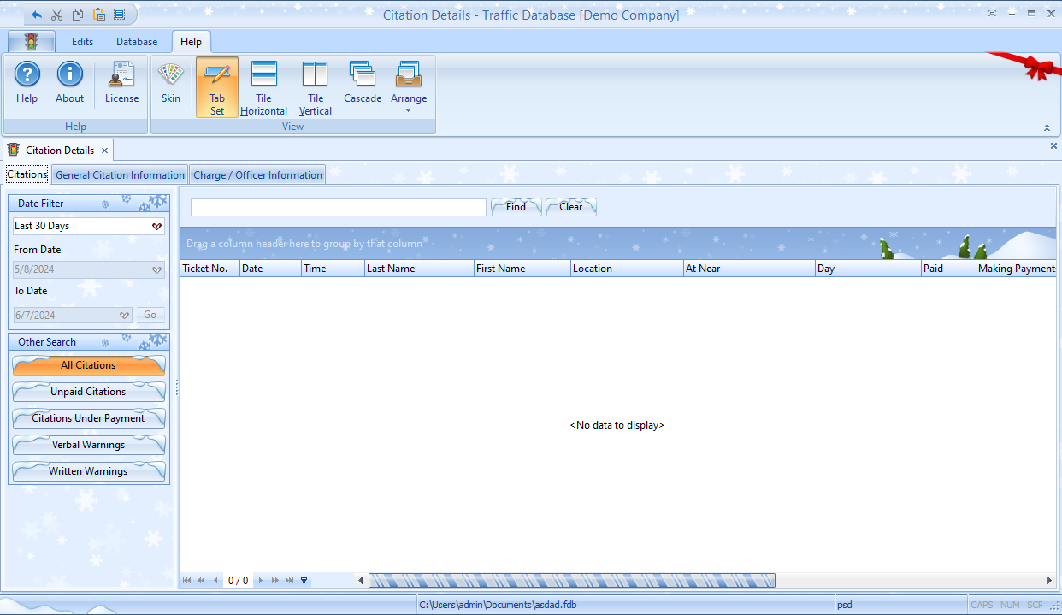This screenshot has width=1062, height=615.
Task: Open the traffic light application menu
Action: coord(32,41)
